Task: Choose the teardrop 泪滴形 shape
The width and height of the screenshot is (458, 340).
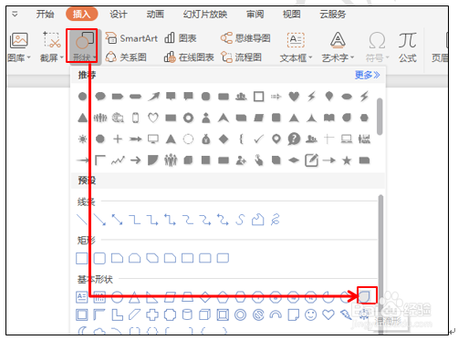Action: point(364,296)
